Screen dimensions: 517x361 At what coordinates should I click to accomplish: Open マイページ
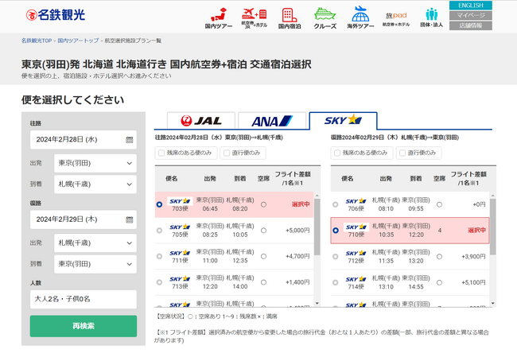point(471,15)
